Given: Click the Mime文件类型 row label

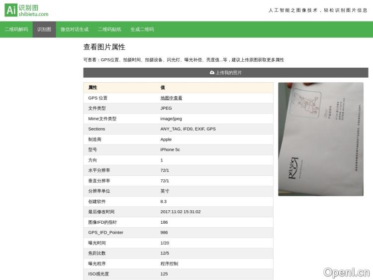Looking at the screenshot, I should [102, 119].
